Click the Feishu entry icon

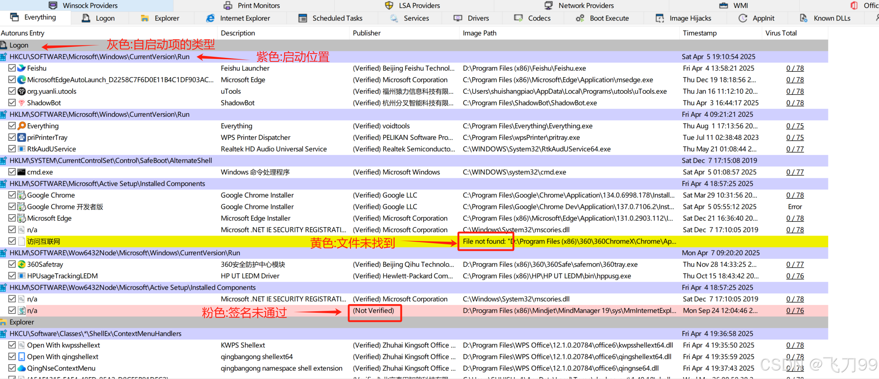[22, 68]
